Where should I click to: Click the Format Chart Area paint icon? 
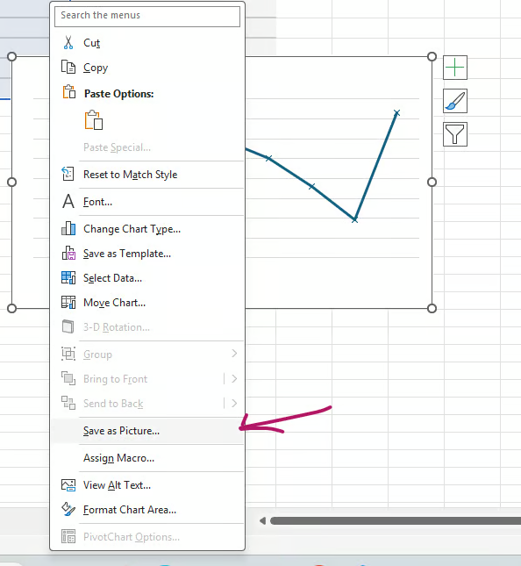click(68, 509)
